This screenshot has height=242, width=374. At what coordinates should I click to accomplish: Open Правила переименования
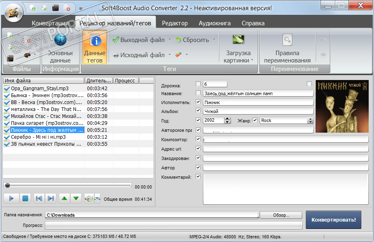coord(287,47)
